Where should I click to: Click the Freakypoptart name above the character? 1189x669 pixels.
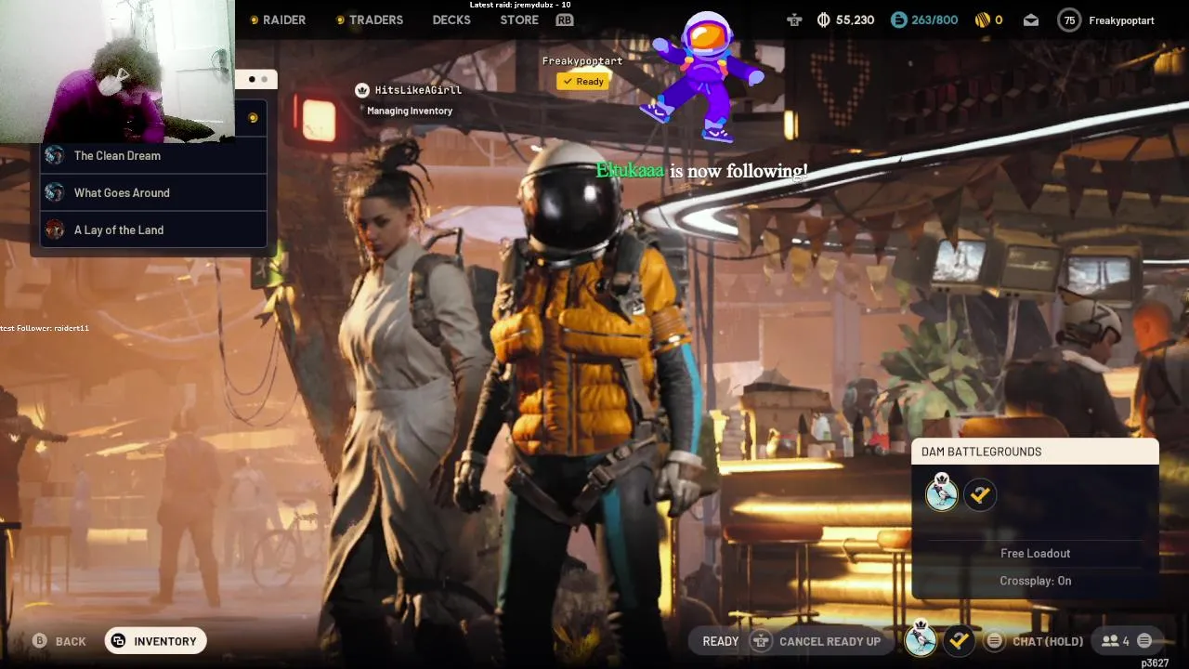(x=582, y=61)
